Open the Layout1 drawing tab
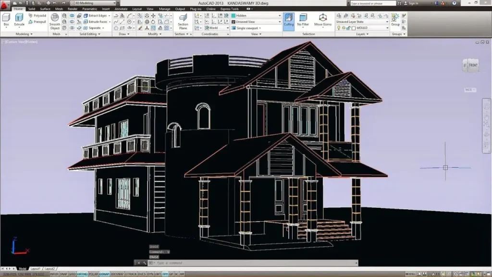Screen dimensions: 492x277 [x=36, y=268]
